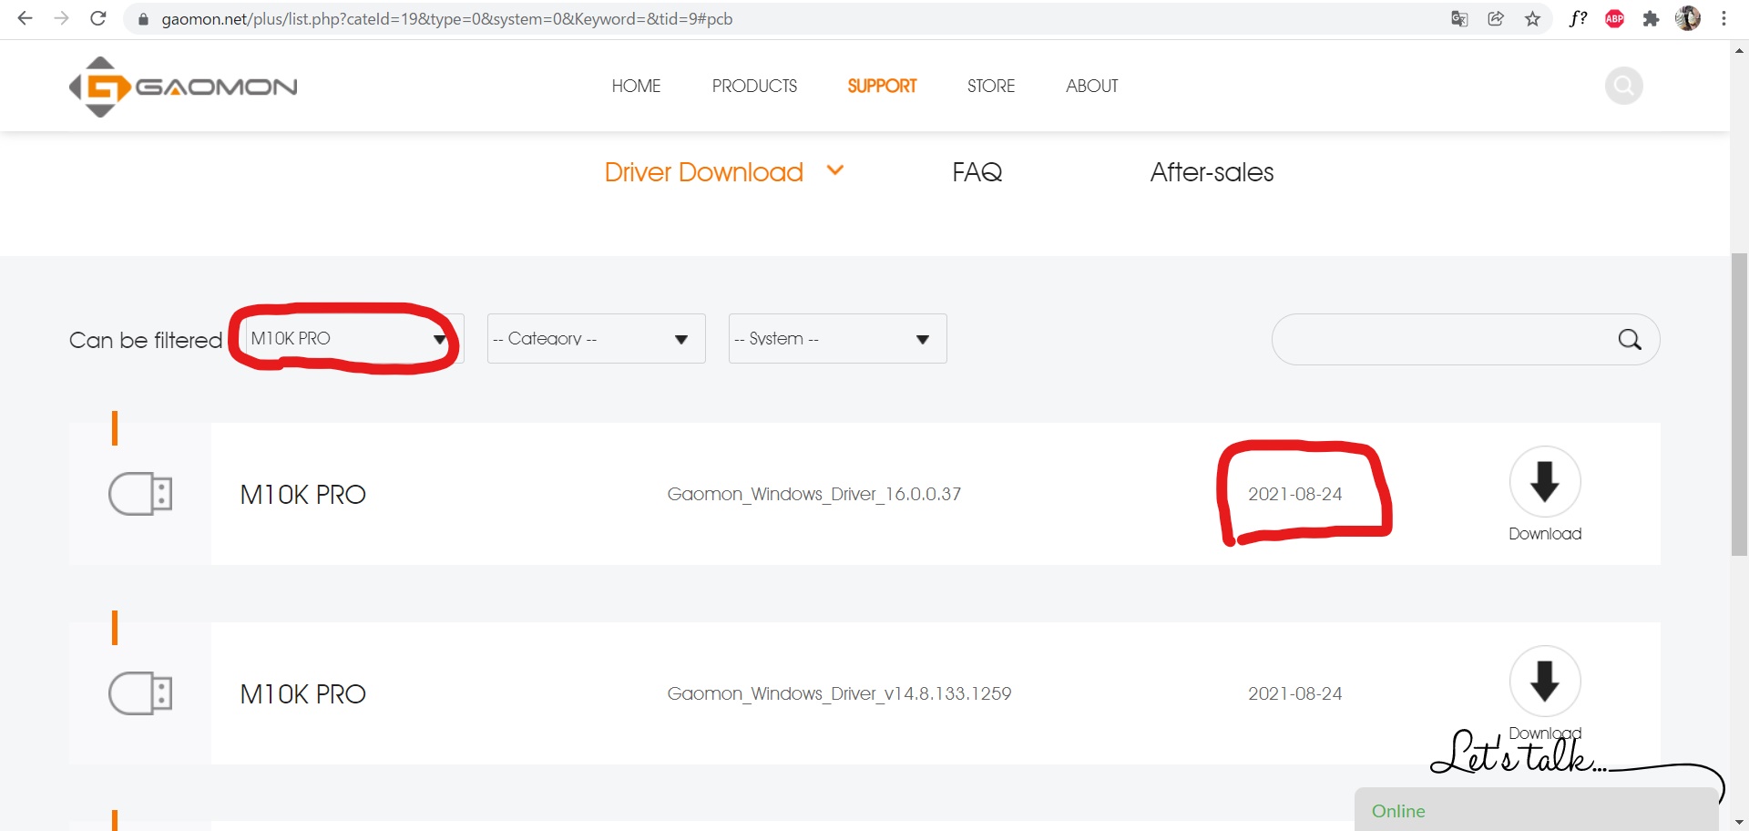Open Google Translate icon in address bar
1749x831 pixels.
pyautogui.click(x=1459, y=18)
